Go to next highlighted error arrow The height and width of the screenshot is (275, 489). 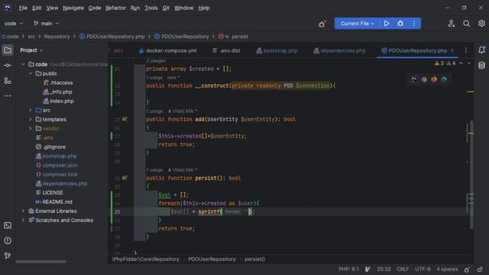point(468,63)
